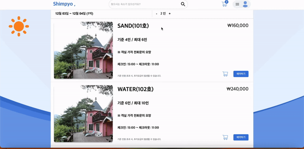Click 기준 6인 / 최대 10인 capacity text
This screenshot has width=304, height=149.
pos(133,103)
